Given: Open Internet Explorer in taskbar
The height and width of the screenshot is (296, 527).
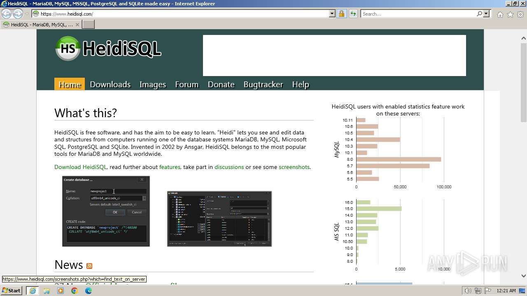Looking at the screenshot, I should click(32, 291).
